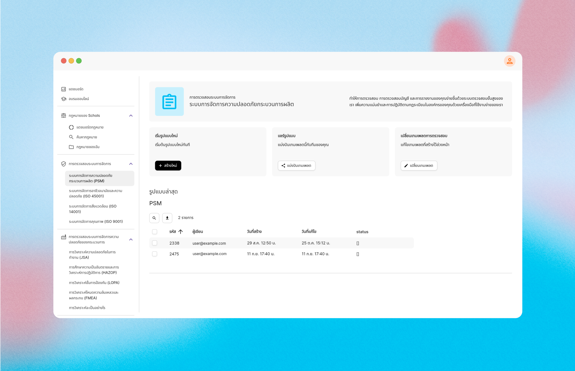Collapse the management system audit section chevron
The image size is (575, 371).
pyautogui.click(x=131, y=164)
